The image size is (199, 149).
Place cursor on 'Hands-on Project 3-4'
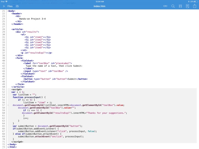click(32, 19)
